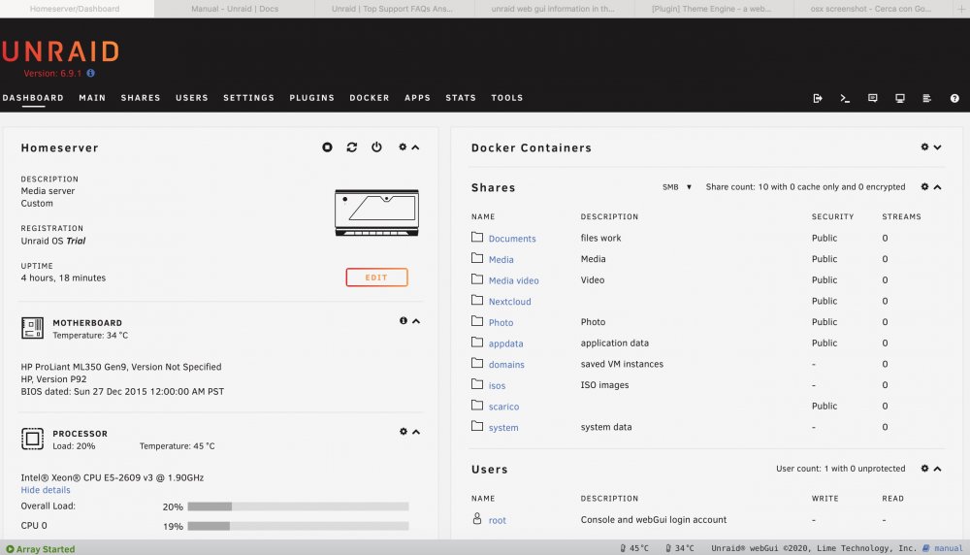Click the processor chip icon
The width and height of the screenshot is (970, 555).
click(x=32, y=439)
